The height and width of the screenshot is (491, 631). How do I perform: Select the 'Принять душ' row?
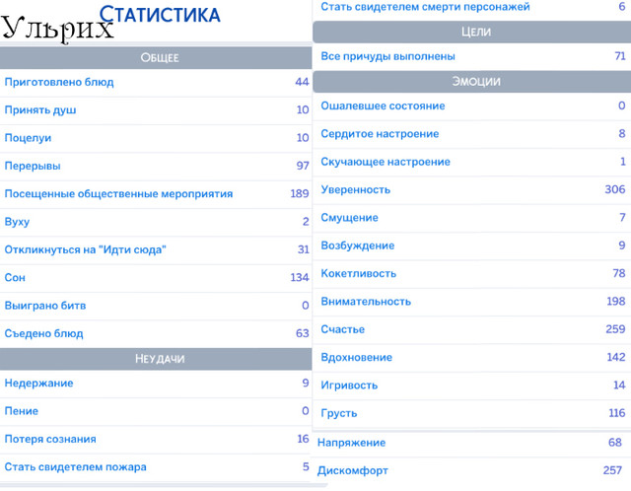click(x=156, y=110)
